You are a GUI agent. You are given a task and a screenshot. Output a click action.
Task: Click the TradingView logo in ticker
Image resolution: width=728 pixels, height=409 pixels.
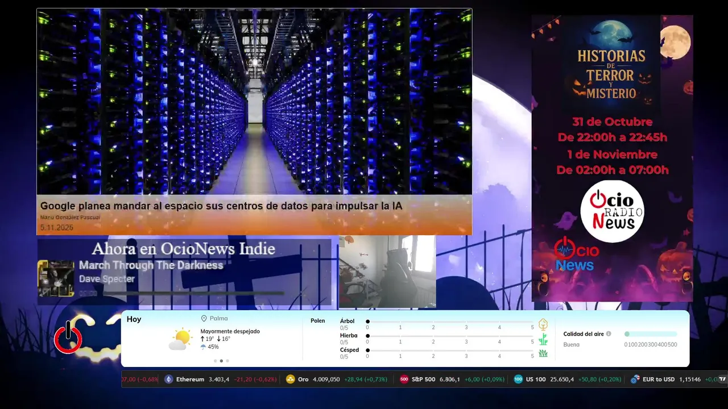pyautogui.click(x=722, y=379)
